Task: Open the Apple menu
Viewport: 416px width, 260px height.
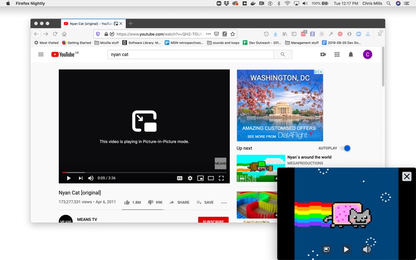Action: pyautogui.click(x=8, y=3)
